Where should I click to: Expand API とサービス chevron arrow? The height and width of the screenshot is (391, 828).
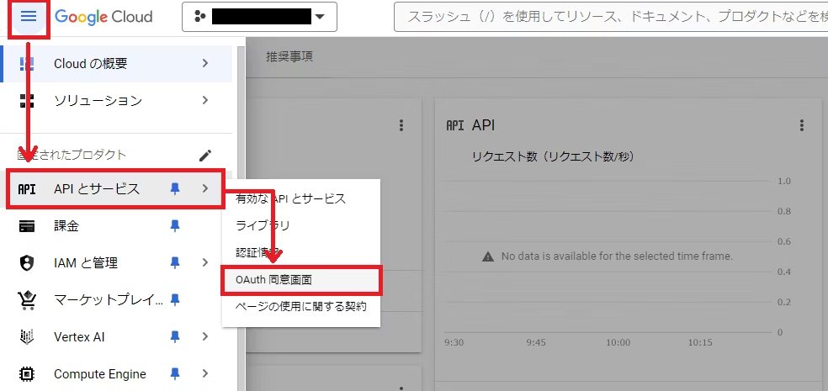(x=205, y=188)
